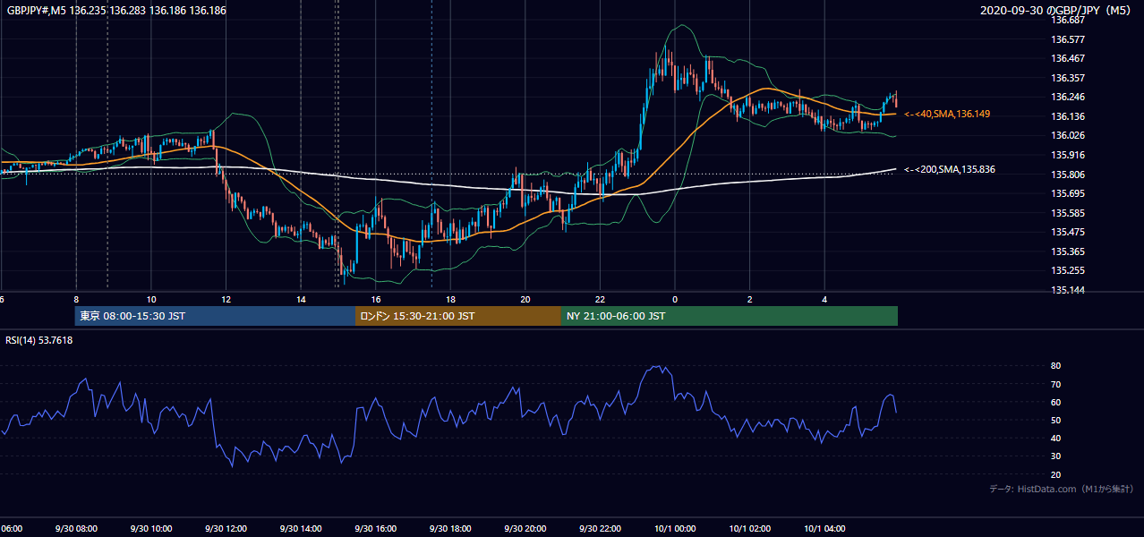Click price scale value 135.806
The width and height of the screenshot is (1144, 537).
pos(1067,175)
